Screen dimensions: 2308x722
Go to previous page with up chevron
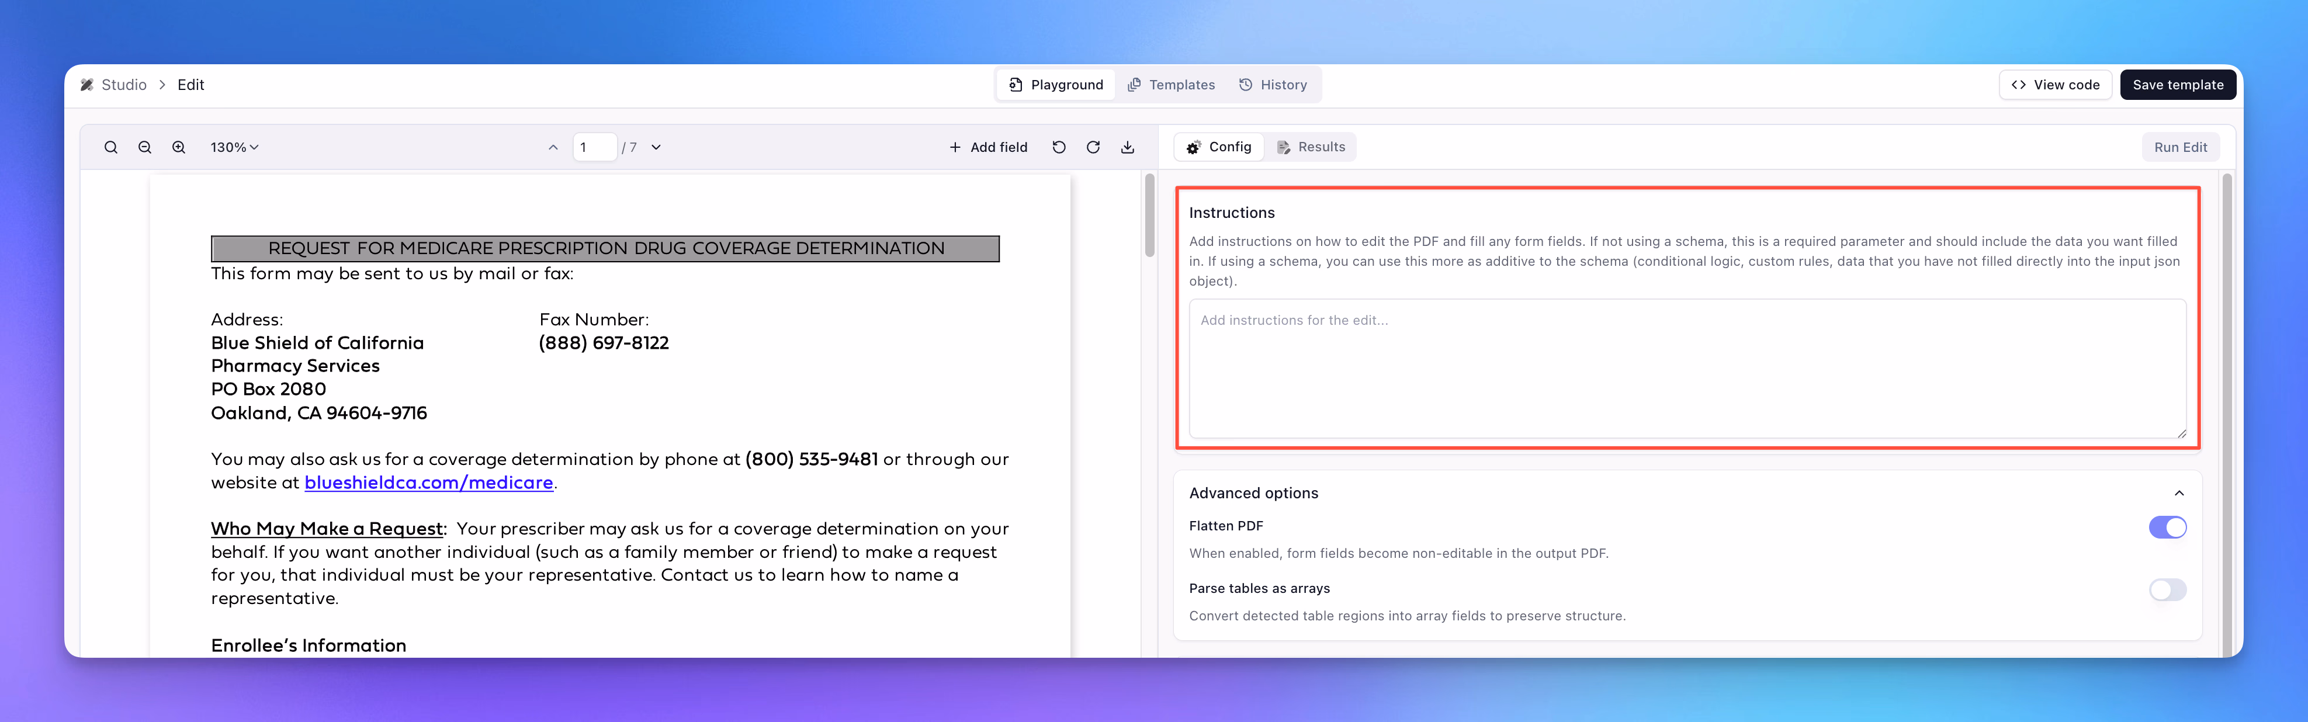[x=553, y=148]
